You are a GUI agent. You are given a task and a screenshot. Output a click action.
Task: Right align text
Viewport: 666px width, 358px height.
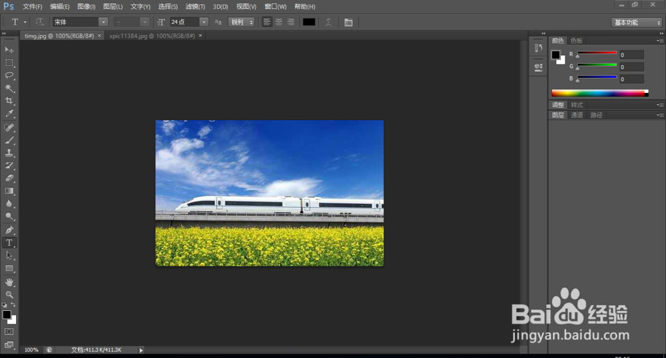point(290,22)
